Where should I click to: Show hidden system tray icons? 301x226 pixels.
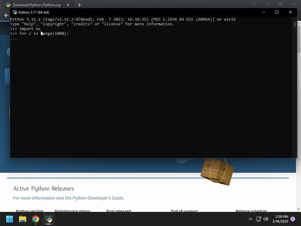(x=250, y=219)
